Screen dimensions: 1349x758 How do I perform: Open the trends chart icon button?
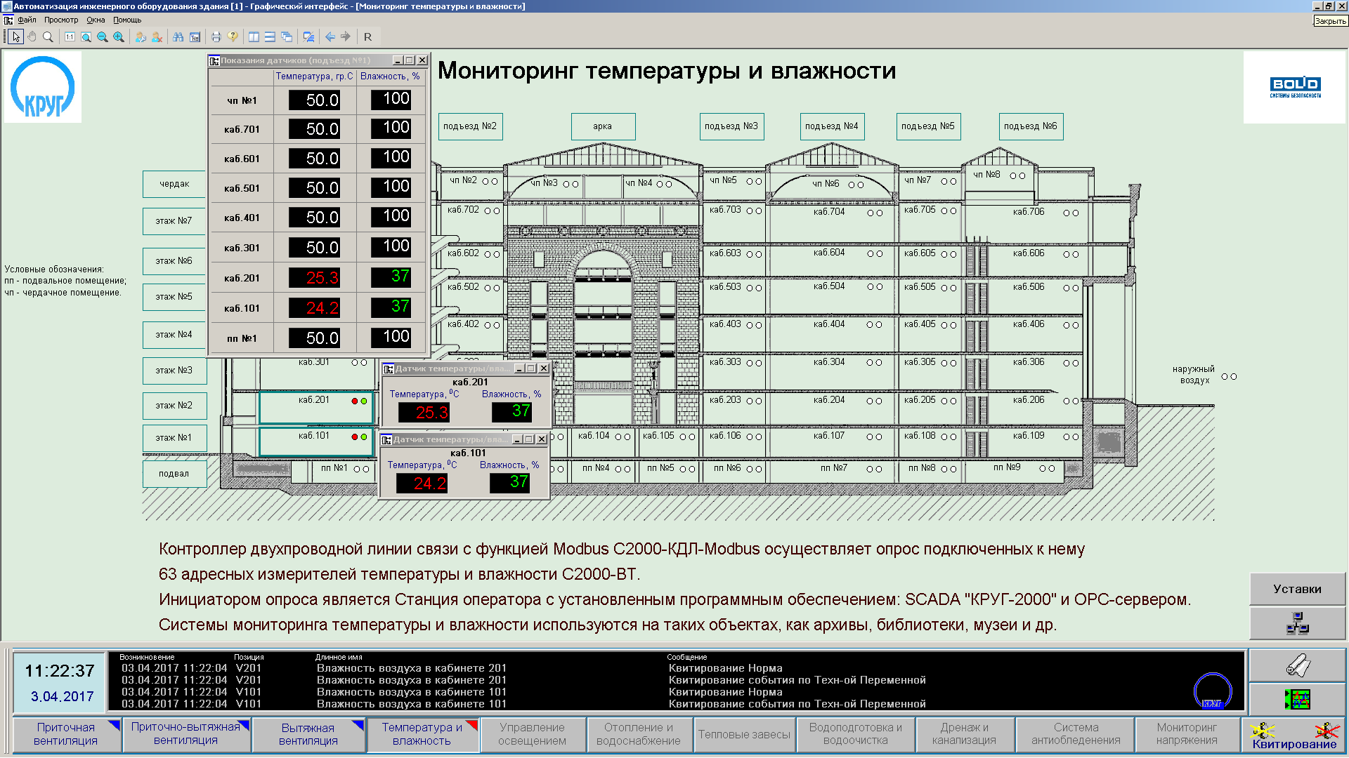(1297, 699)
